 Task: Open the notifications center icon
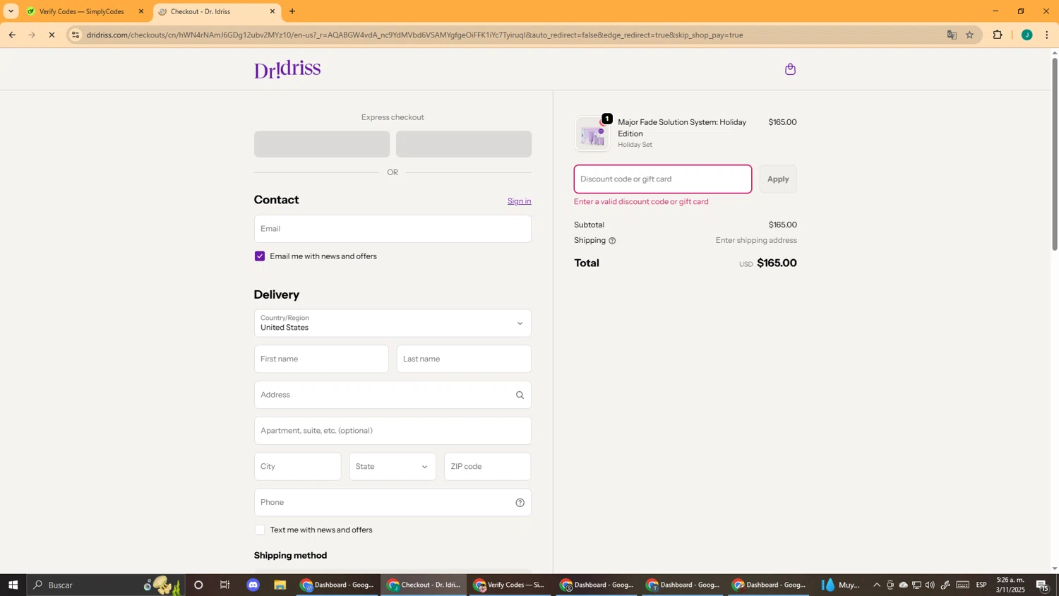[1043, 585]
